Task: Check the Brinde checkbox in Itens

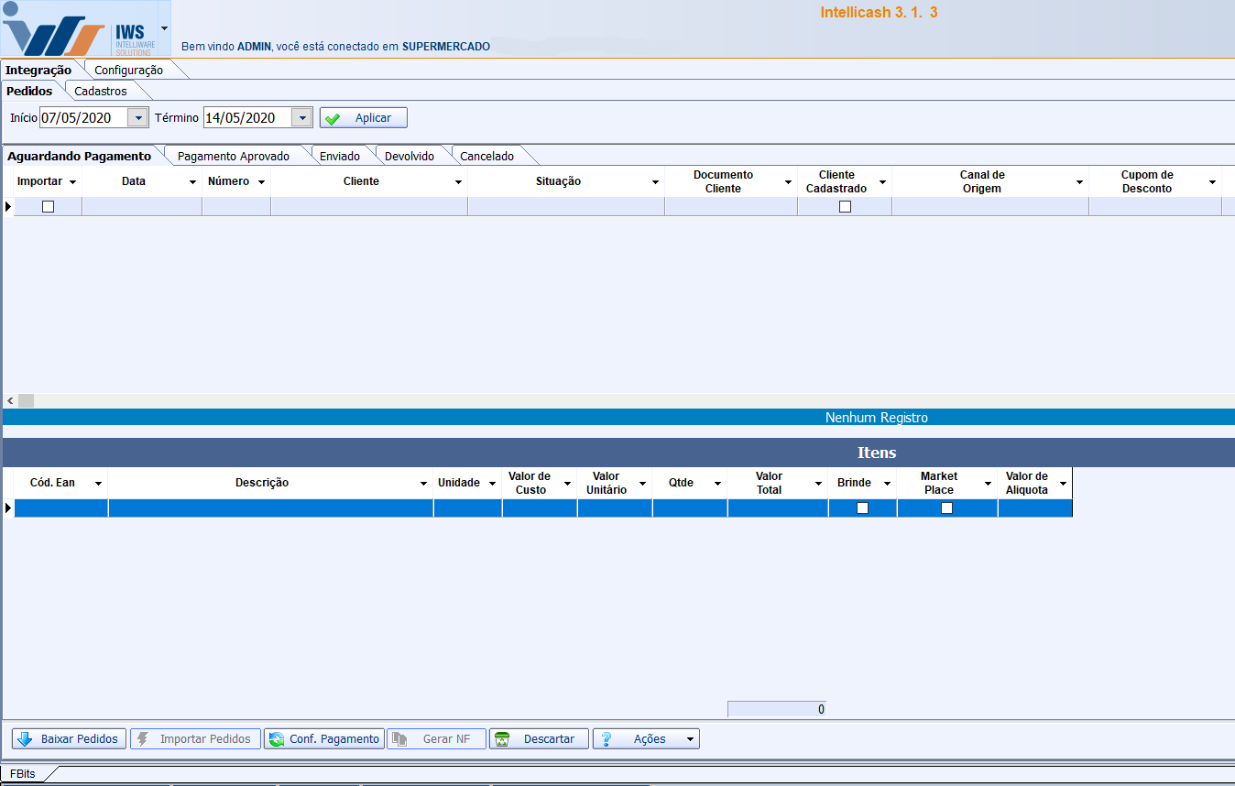Action: click(862, 508)
